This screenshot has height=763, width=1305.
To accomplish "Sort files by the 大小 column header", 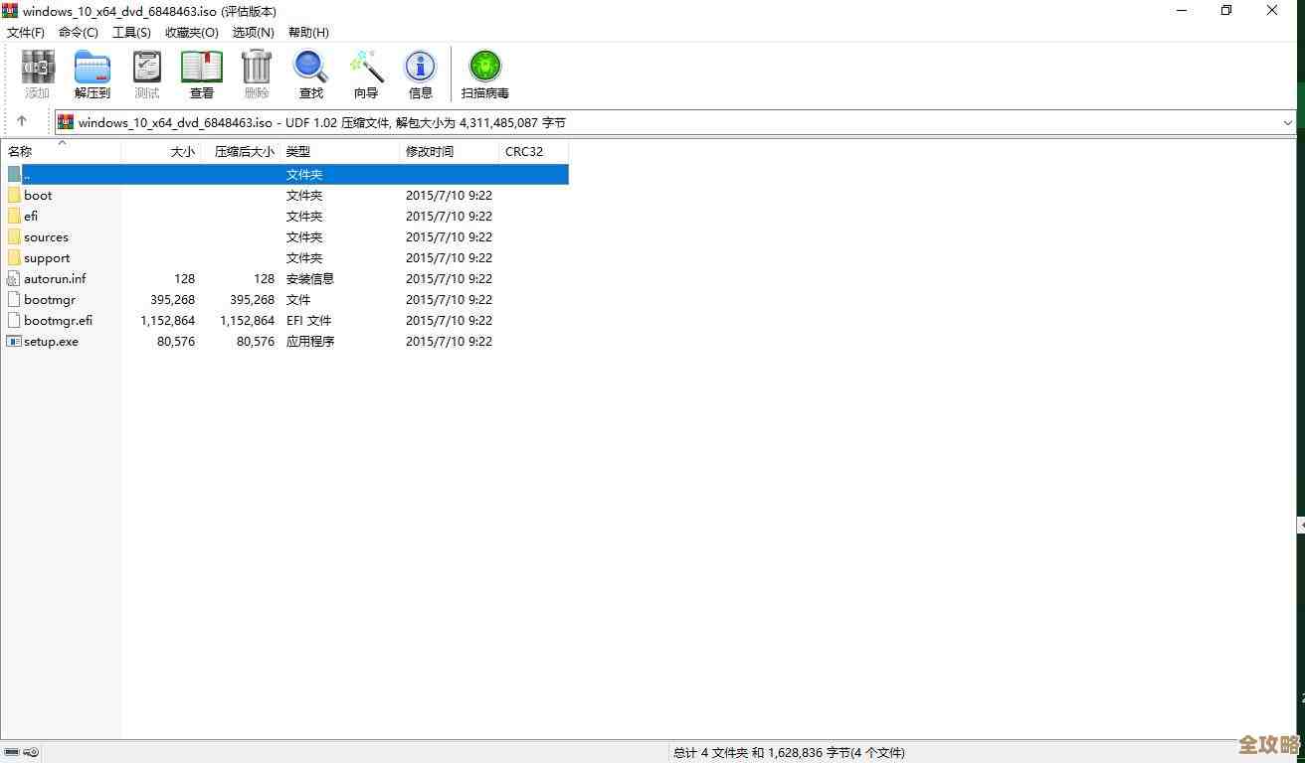I will (x=183, y=151).
